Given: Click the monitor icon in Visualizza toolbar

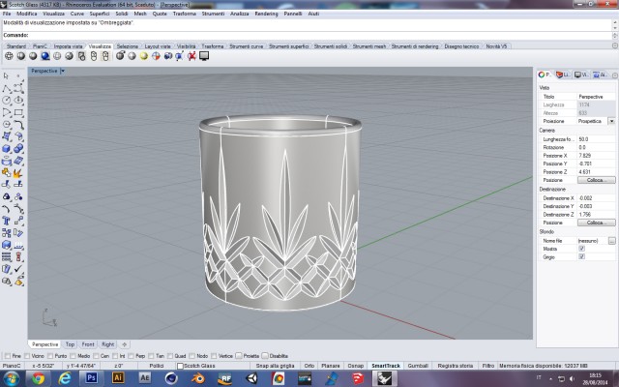Looking at the screenshot, I should click(x=204, y=56).
